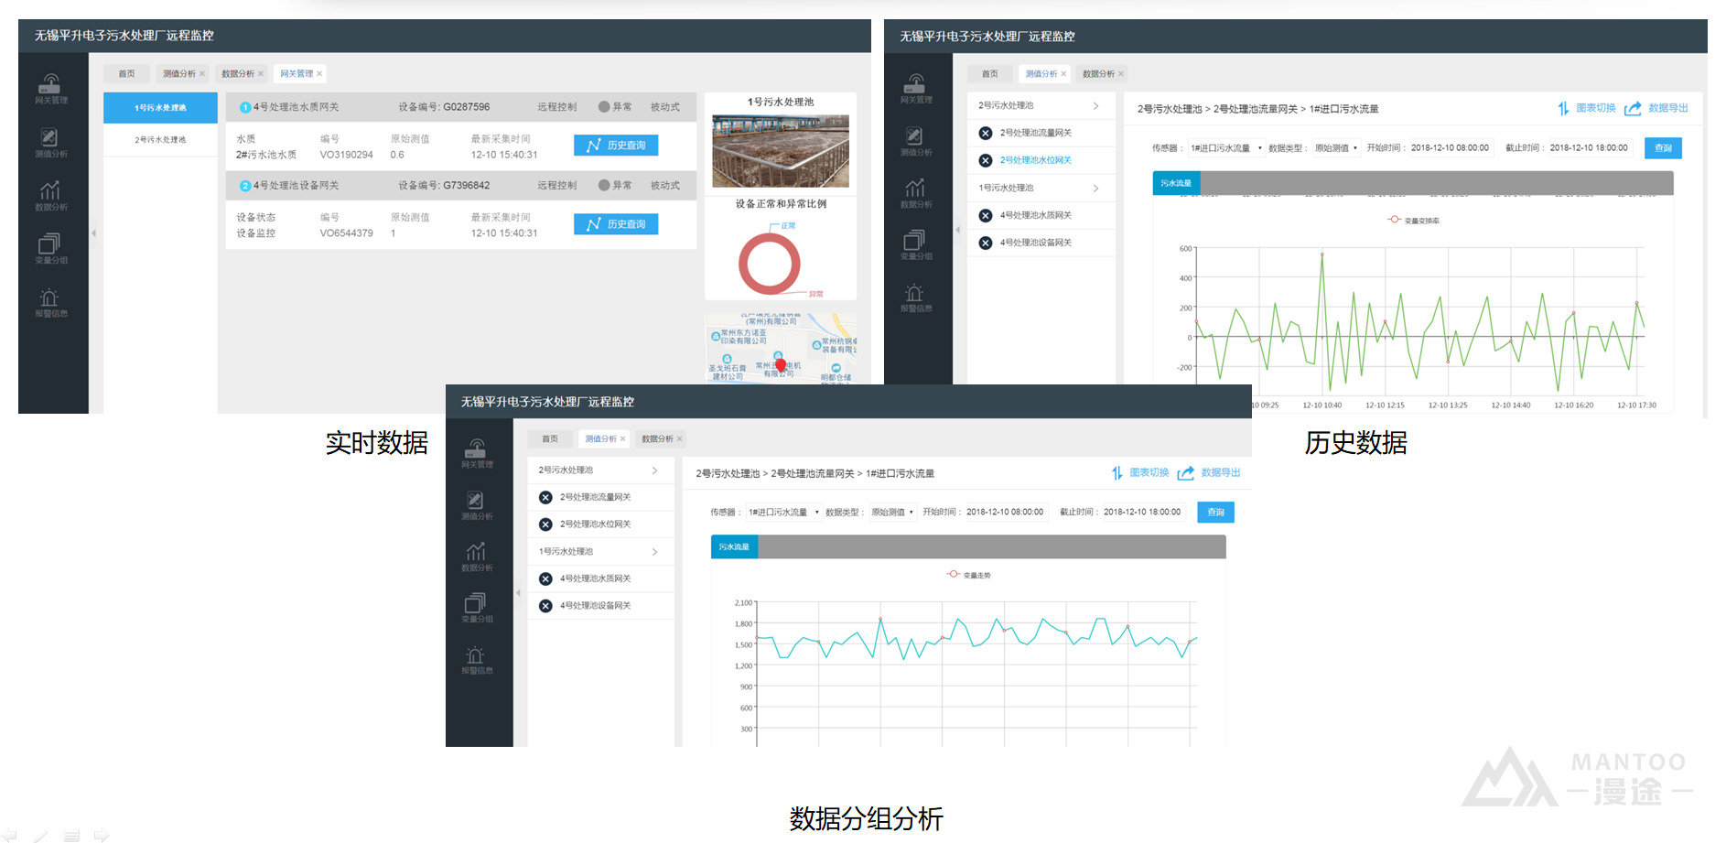Toggle 异常 status dot on 4号处理池设备网关 row

604,186
